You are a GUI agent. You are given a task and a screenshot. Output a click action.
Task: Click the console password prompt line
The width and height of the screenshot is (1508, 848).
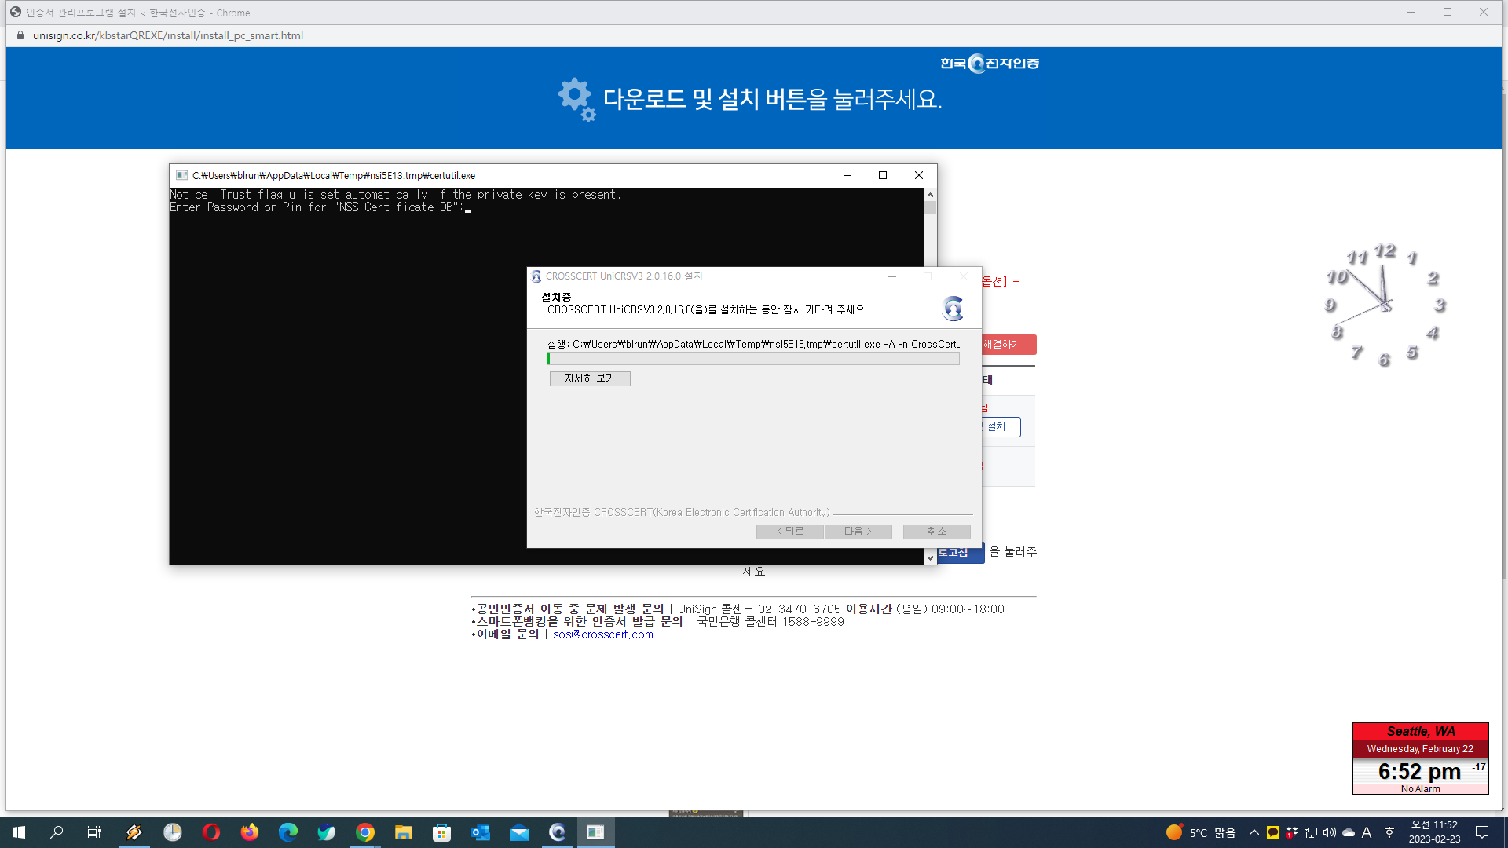[320, 207]
